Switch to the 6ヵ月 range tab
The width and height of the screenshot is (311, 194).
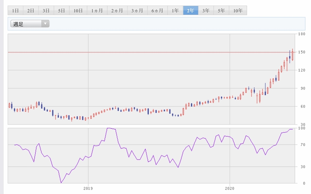click(x=157, y=11)
